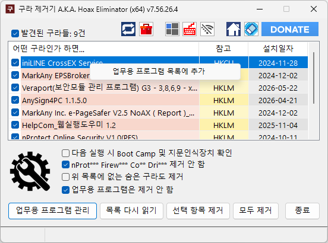Click the gear and wrench settings icon
The height and width of the screenshot is (243, 328).
(x=30, y=171)
